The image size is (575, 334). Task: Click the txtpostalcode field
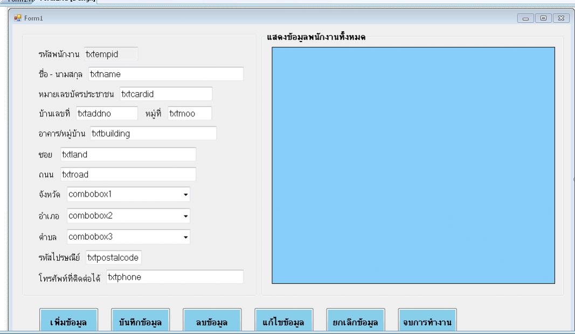click(x=113, y=258)
